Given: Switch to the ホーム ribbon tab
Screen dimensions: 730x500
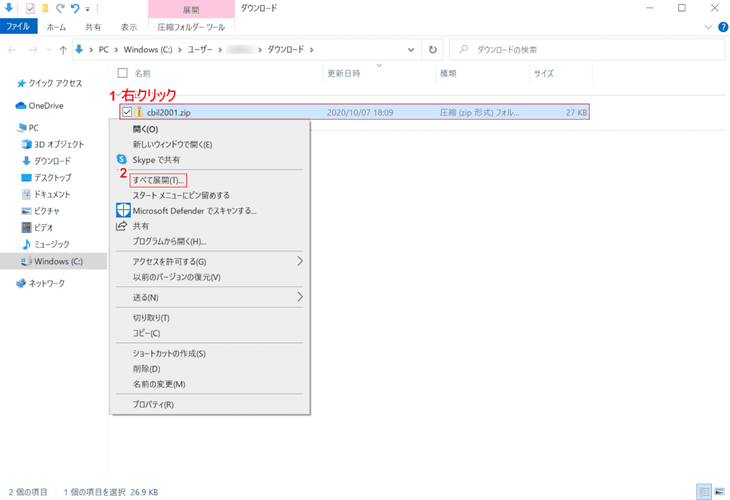Looking at the screenshot, I should (56, 27).
